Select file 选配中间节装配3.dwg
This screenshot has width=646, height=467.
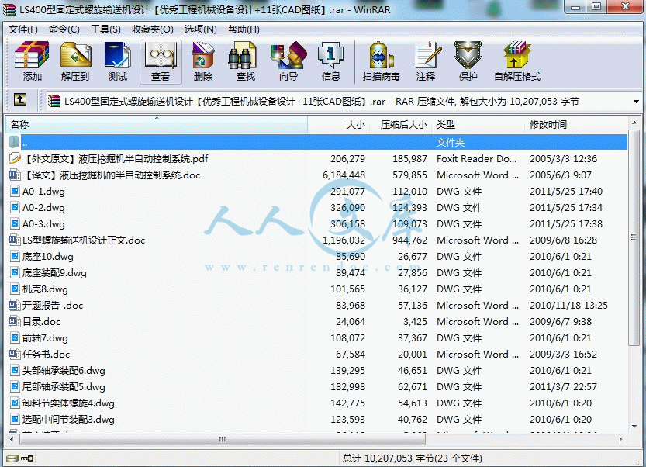tap(68, 419)
